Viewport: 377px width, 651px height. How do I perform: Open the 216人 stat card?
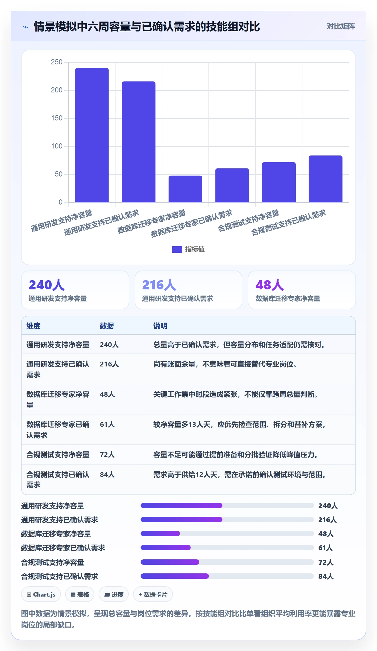tap(188, 290)
